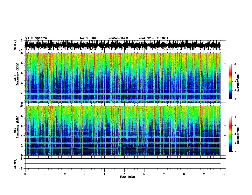Click the 'start UT = 7:30:1' text
Image resolution: width=252 pixels, height=195 pixels.
[154, 38]
